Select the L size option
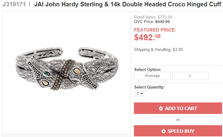223x137 pixels. coord(190,76)
